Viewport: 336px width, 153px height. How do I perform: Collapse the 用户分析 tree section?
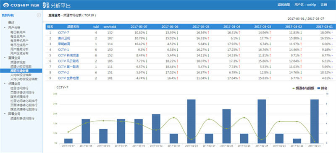[5, 28]
